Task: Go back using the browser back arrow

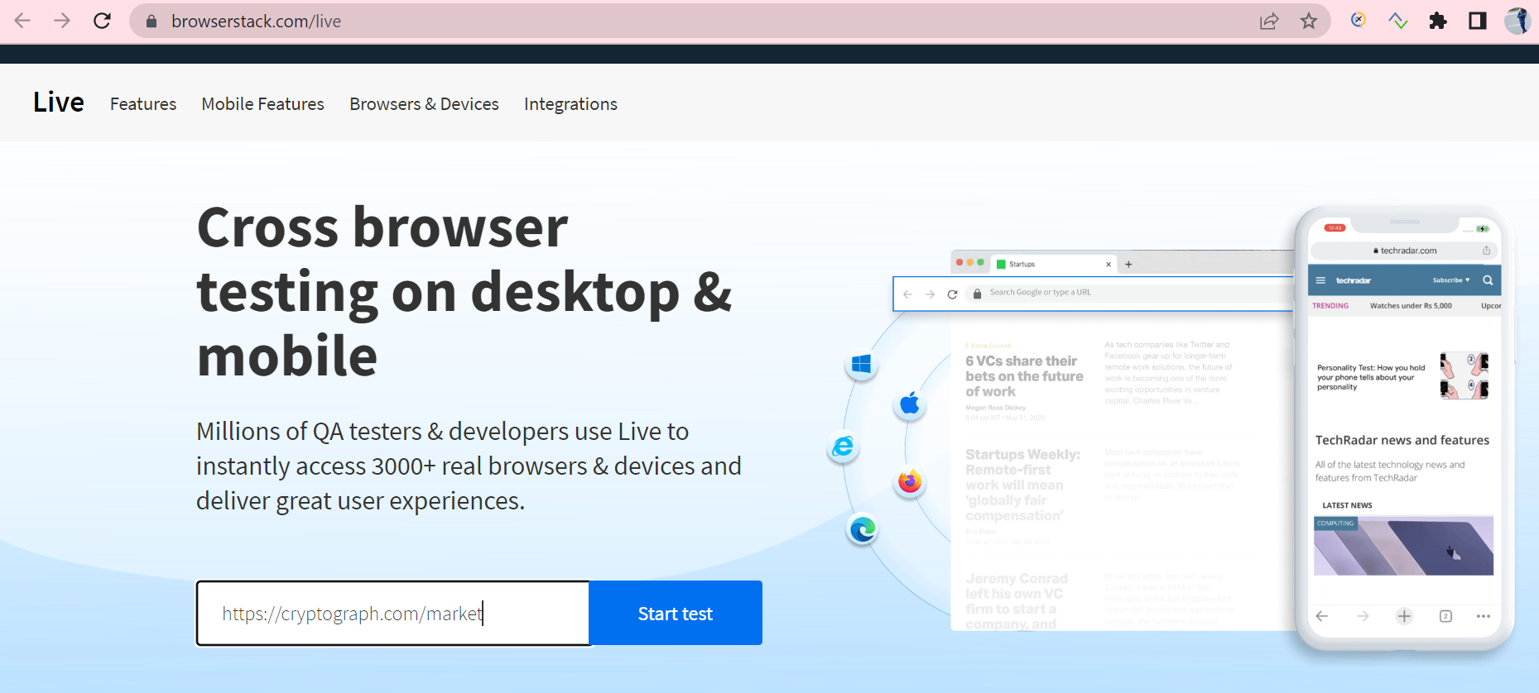Action: click(22, 21)
